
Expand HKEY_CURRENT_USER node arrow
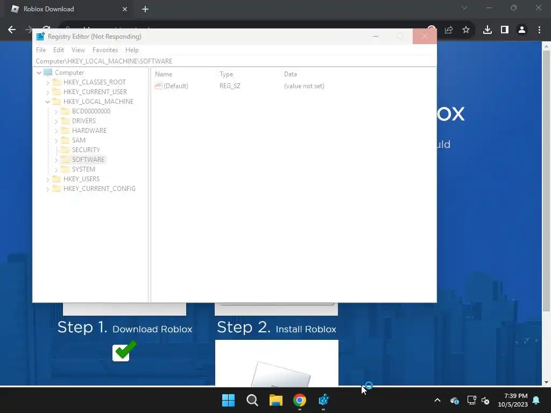pyautogui.click(x=47, y=92)
